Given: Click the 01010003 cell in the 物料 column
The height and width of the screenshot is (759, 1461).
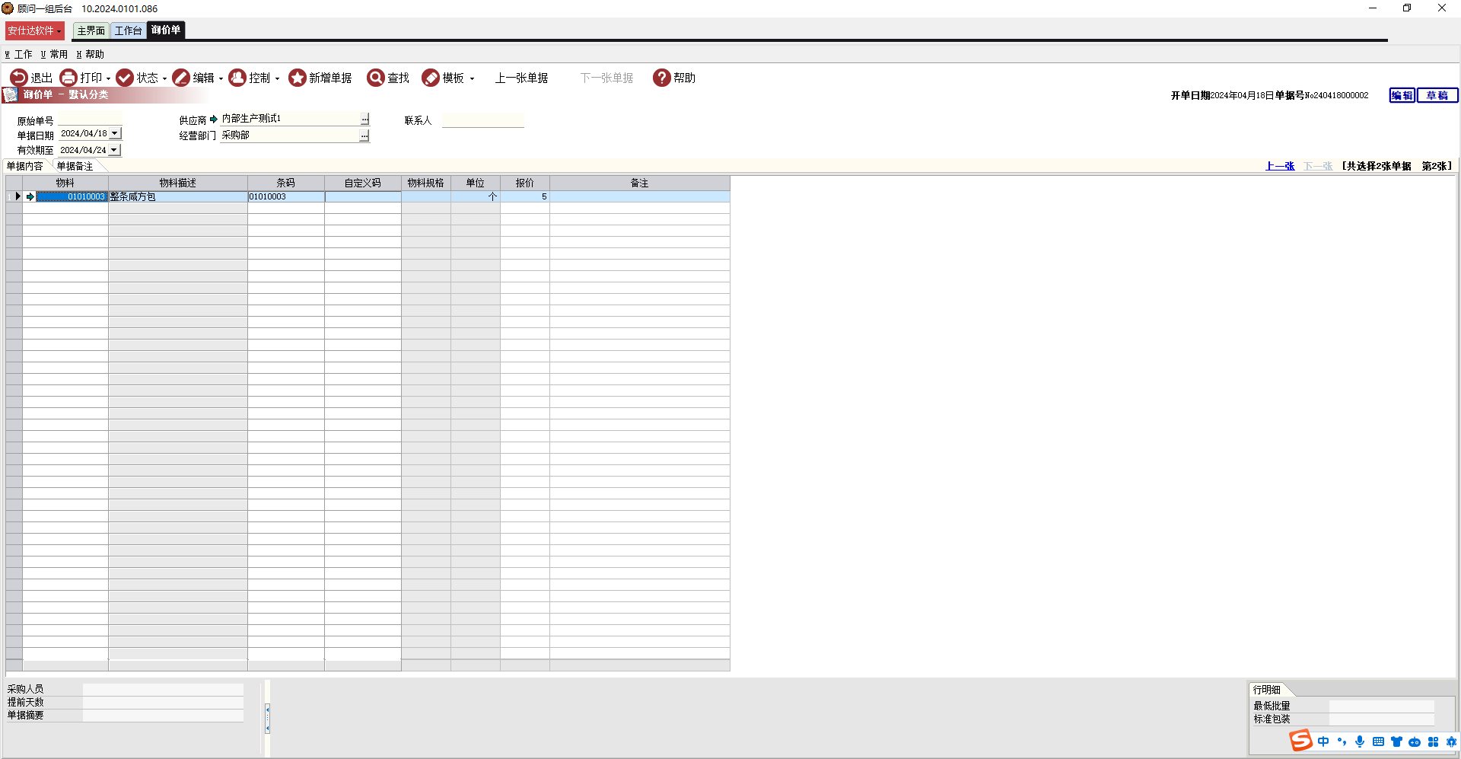Looking at the screenshot, I should [72, 196].
